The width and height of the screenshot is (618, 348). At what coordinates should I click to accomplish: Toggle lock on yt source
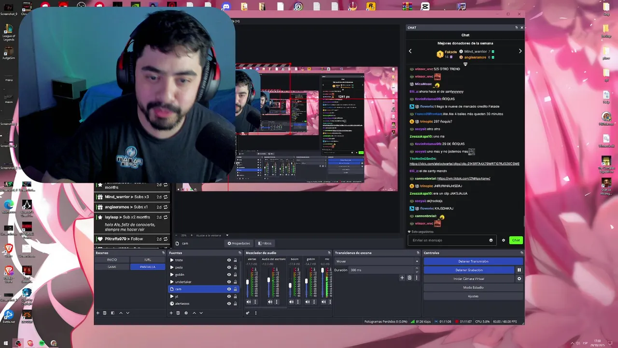(235, 296)
